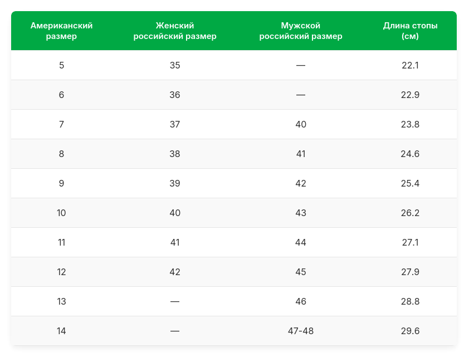This screenshot has width=469, height=357.
Task: Click men's size 46 cell
Action: coord(301,301)
